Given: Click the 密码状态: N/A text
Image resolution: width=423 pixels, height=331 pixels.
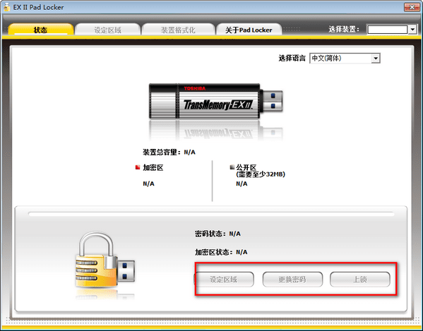Looking at the screenshot, I should coord(218,234).
